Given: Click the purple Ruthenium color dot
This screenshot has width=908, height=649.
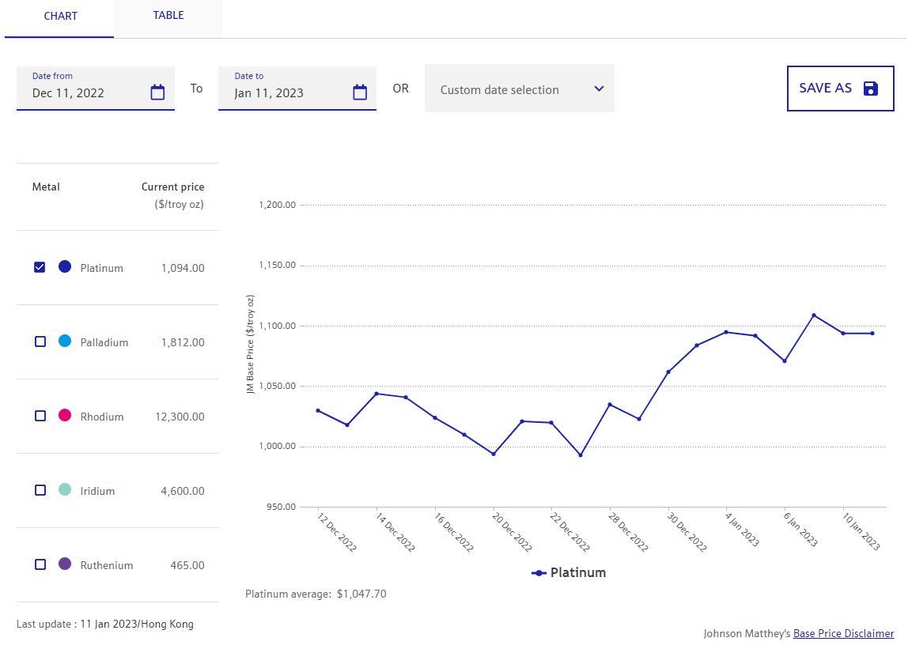Looking at the screenshot, I should pyautogui.click(x=65, y=564).
